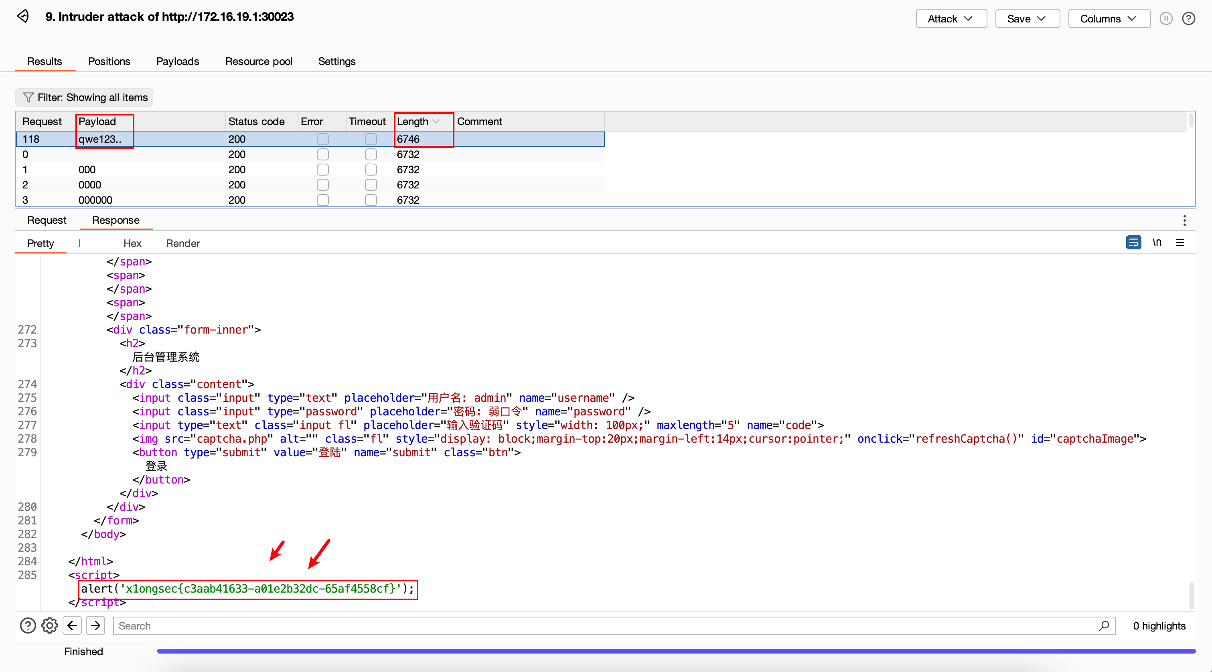Toggle Error checkbox for payload 000 row
This screenshot has width=1212, height=672.
pyautogui.click(x=323, y=169)
